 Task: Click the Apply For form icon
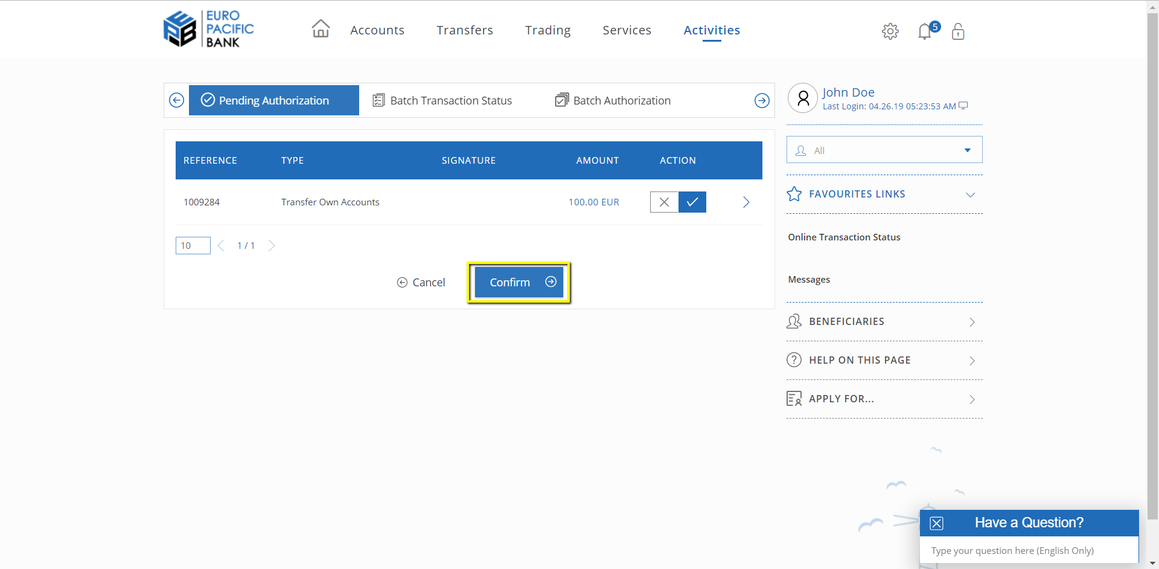tap(794, 399)
